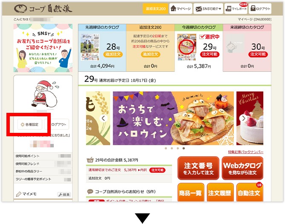Click the マイメモ 編集 wrench button
The image size is (285, 224).
click(x=64, y=195)
